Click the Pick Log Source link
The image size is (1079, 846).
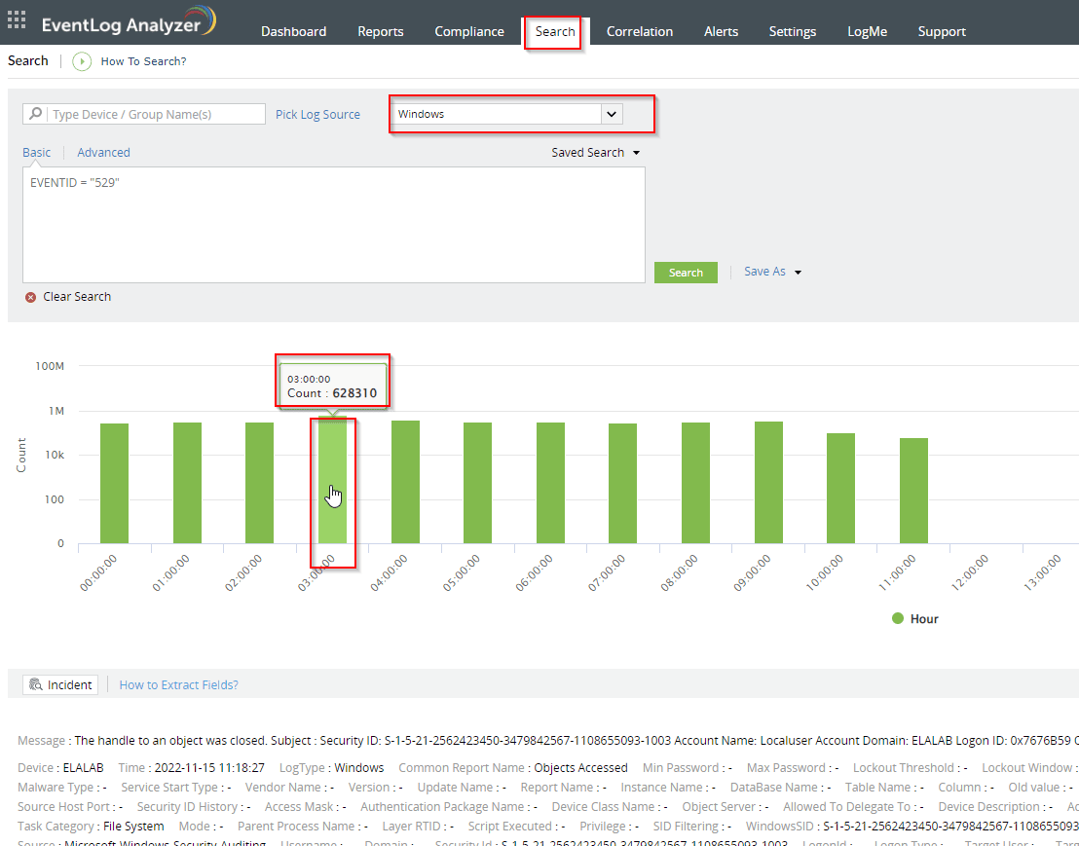point(317,115)
